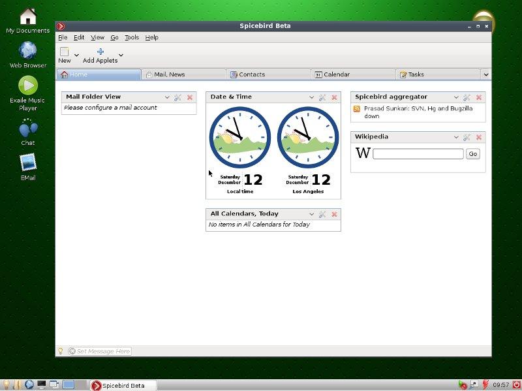The height and width of the screenshot is (391, 522).
Task: Open the Tools menu
Action: 132,37
